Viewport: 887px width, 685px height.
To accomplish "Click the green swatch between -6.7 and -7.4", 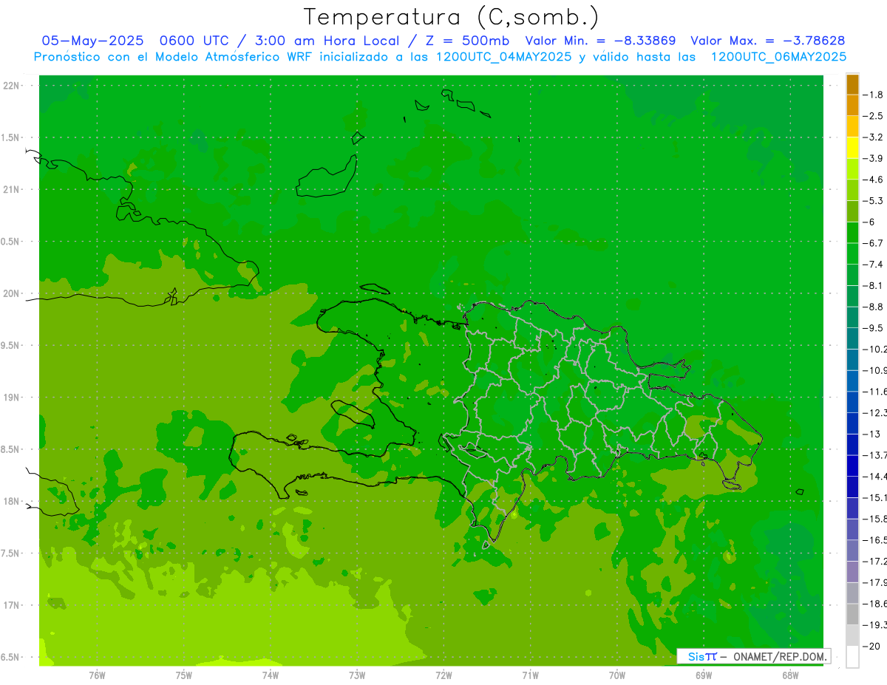I will tap(852, 253).
